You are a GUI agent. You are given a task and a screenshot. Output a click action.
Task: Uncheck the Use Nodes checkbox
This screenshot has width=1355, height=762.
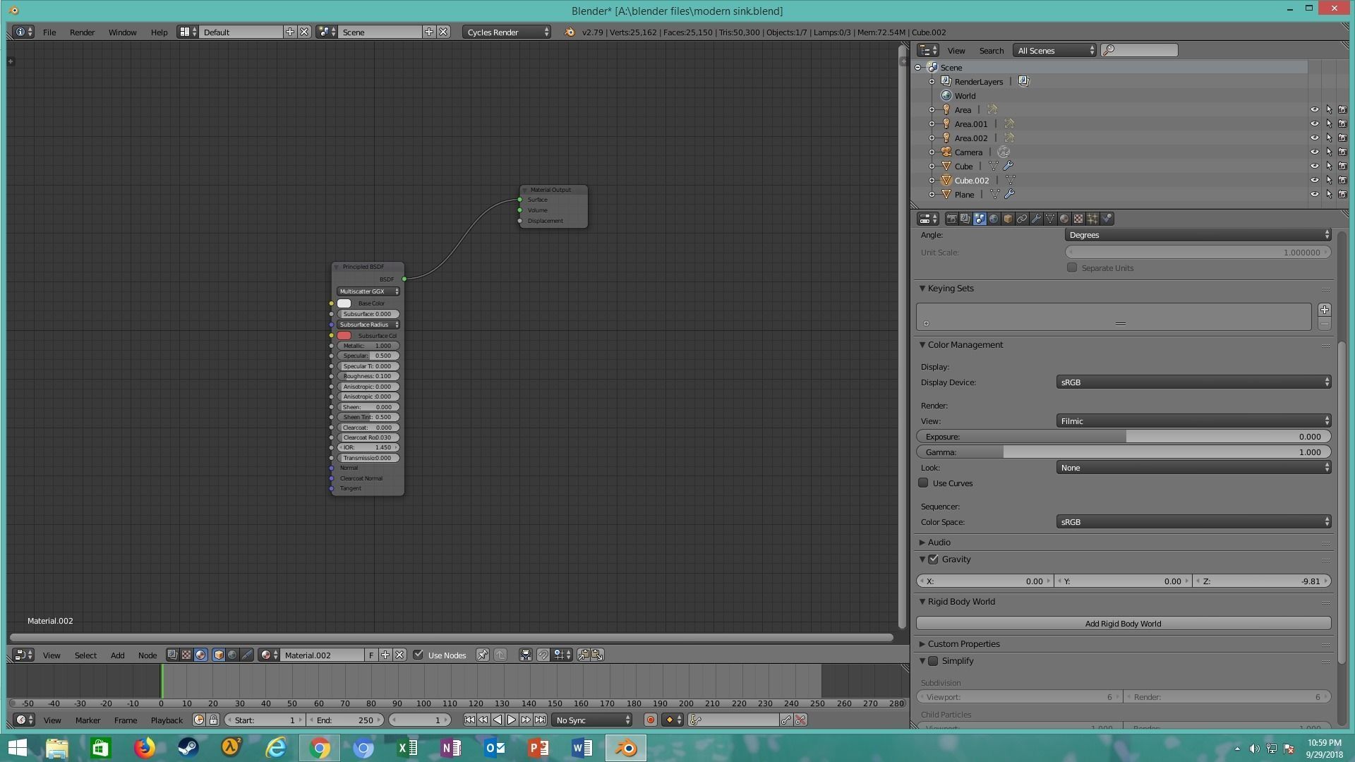pos(418,655)
